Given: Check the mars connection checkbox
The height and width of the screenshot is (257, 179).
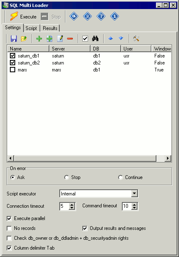Looking at the screenshot, I should tap(12, 70).
